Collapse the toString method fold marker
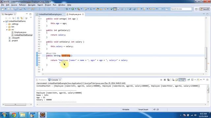The image size is (211, 118). click(x=41, y=53)
